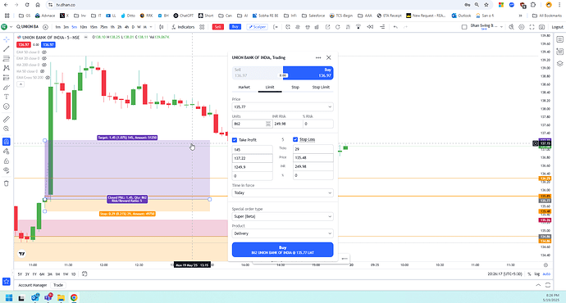Screen dimensions: 566x303
Task: Click the red Sell toolbar button
Action: coord(217,27)
